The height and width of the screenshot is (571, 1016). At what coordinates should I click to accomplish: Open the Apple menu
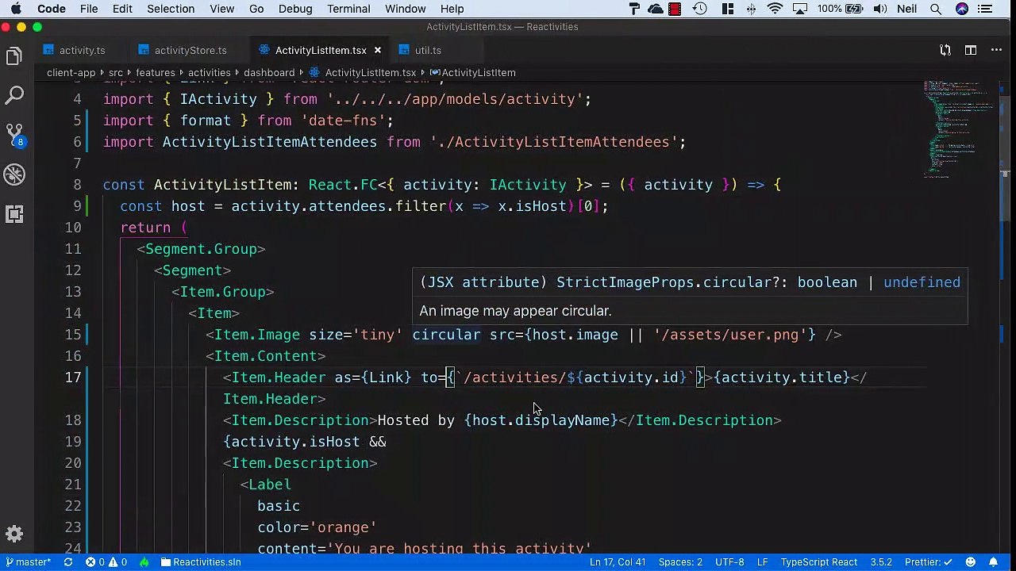coord(16,9)
